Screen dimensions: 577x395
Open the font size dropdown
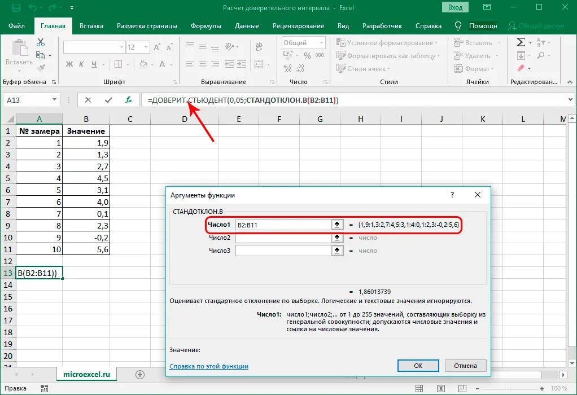click(x=146, y=47)
